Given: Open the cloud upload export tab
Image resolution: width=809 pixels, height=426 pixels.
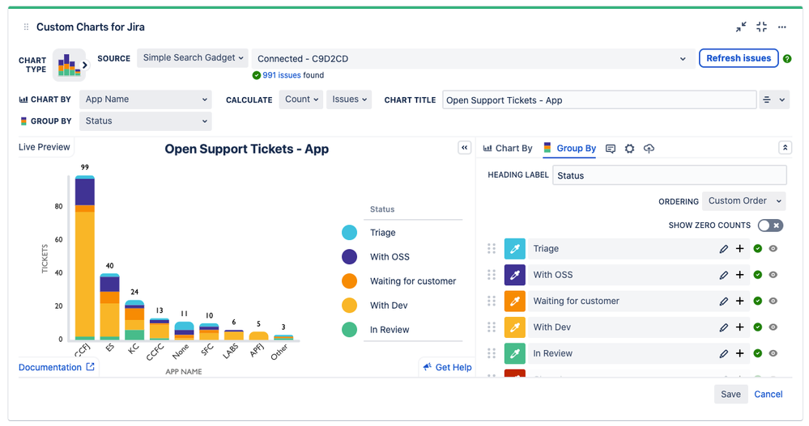Looking at the screenshot, I should click(649, 149).
